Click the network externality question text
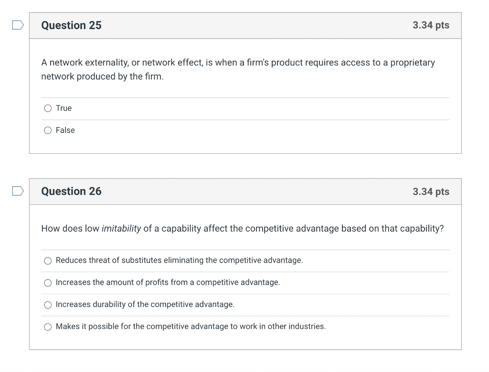This screenshot has height=372, width=489. tap(238, 69)
